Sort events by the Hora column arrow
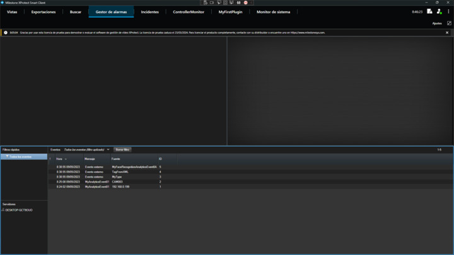The width and height of the screenshot is (454, 255). (66, 159)
